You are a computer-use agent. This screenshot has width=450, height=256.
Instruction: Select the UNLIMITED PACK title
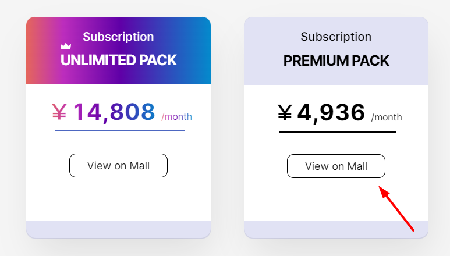coord(118,60)
